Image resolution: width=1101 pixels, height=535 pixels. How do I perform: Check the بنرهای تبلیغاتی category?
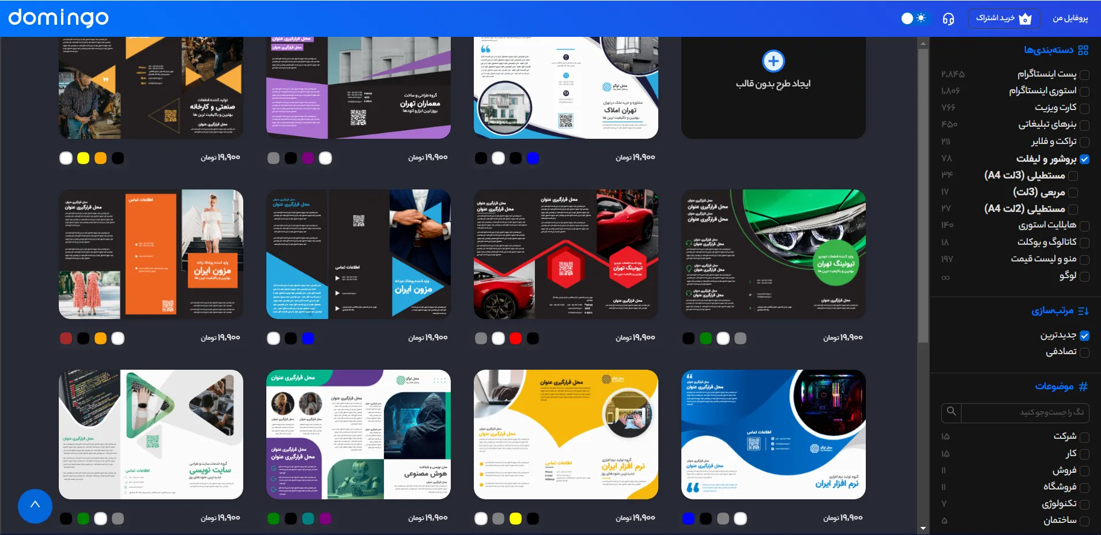1084,125
